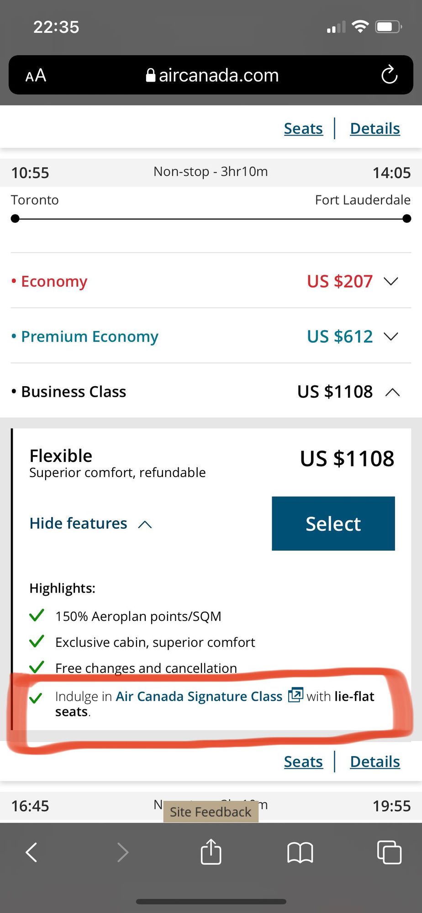
Task: Open the Safari share sheet icon
Action: (x=211, y=852)
